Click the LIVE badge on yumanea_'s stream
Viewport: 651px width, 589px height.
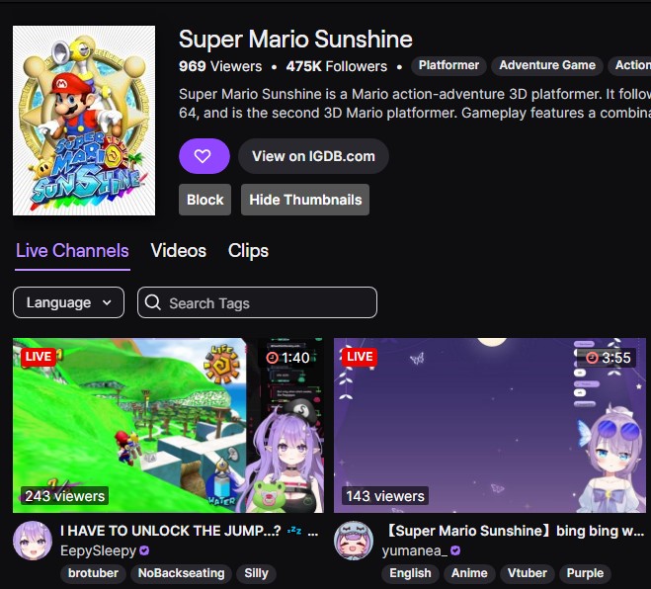(x=360, y=357)
